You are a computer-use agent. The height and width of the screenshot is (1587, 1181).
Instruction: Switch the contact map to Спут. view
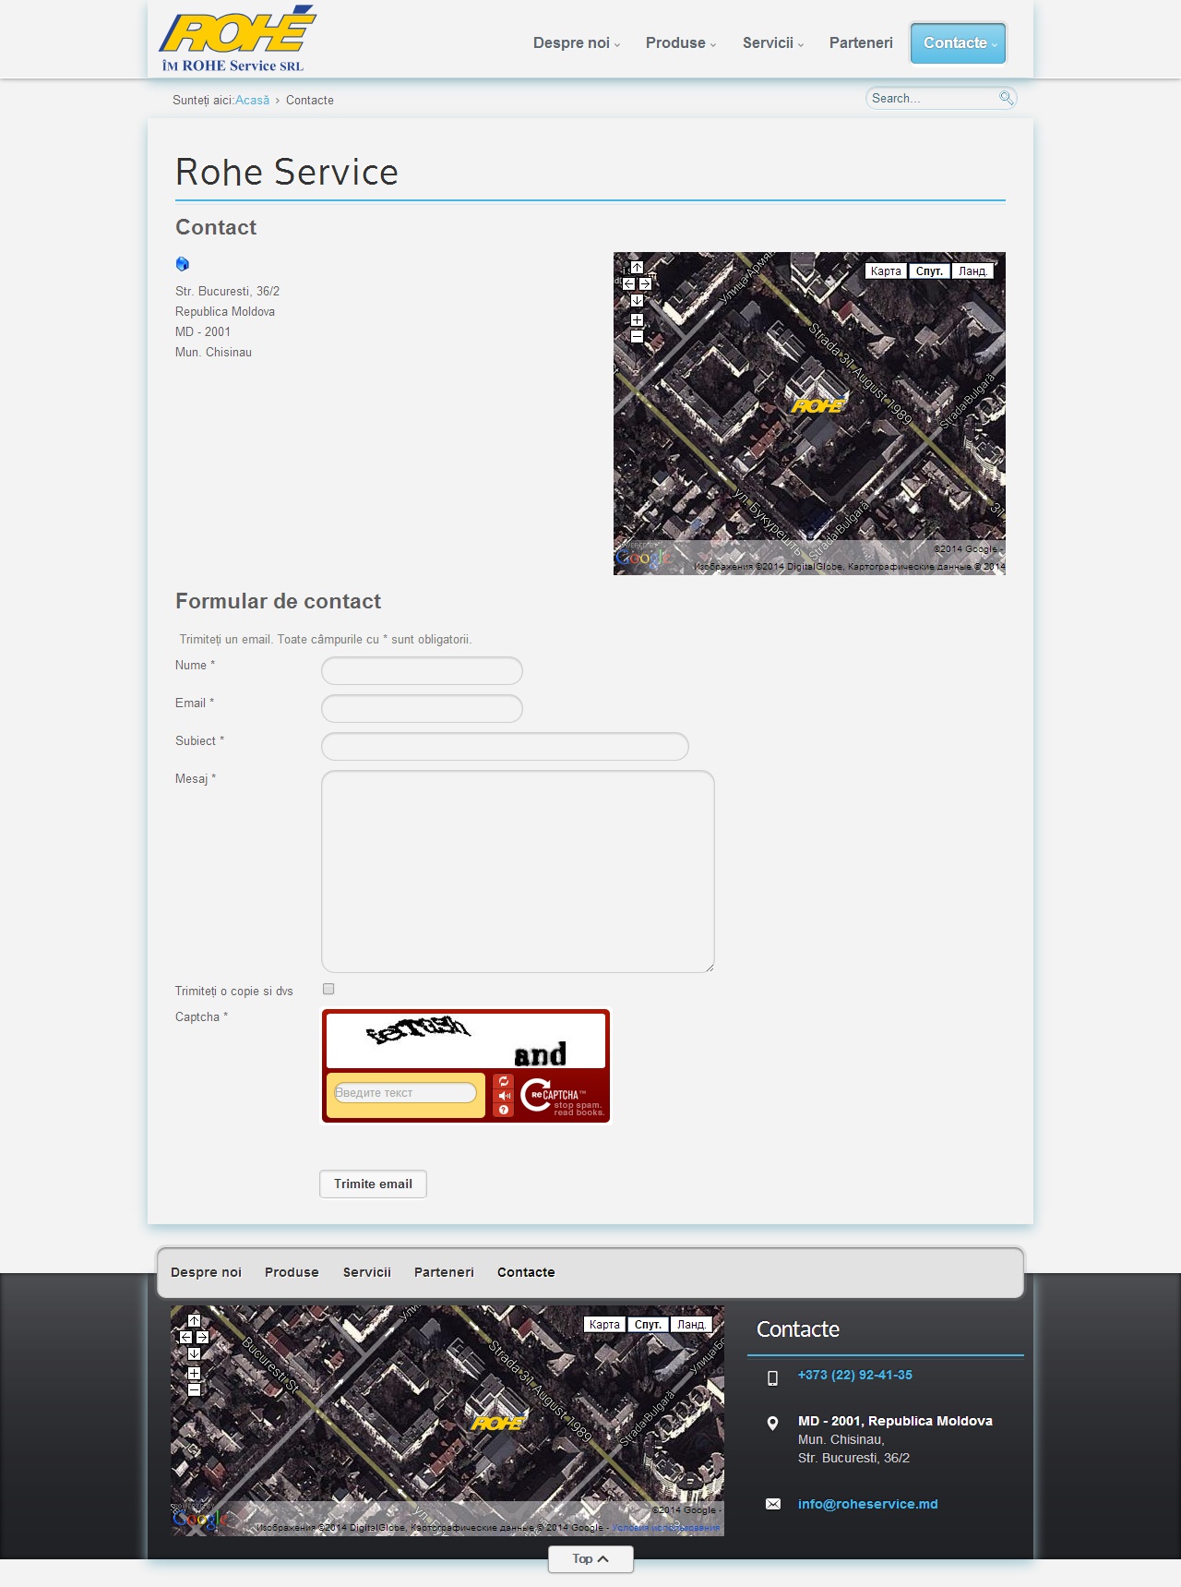[x=929, y=271]
